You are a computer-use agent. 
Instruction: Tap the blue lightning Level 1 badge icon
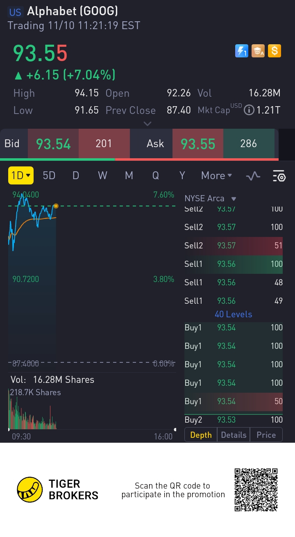[242, 51]
